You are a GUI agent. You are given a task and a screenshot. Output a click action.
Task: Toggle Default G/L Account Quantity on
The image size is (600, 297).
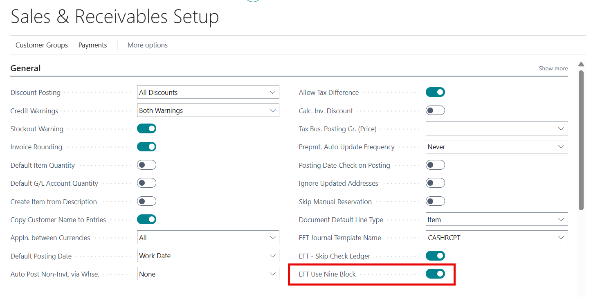(x=146, y=183)
